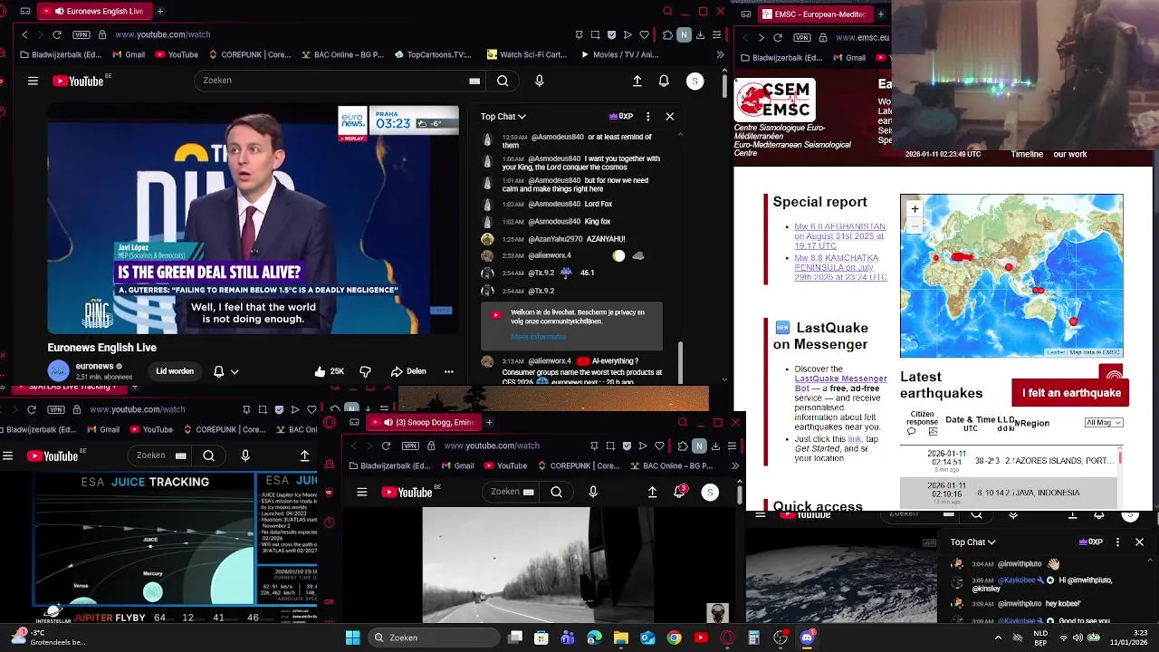
Task: Click I felt an earthquake button
Action: tap(1071, 393)
